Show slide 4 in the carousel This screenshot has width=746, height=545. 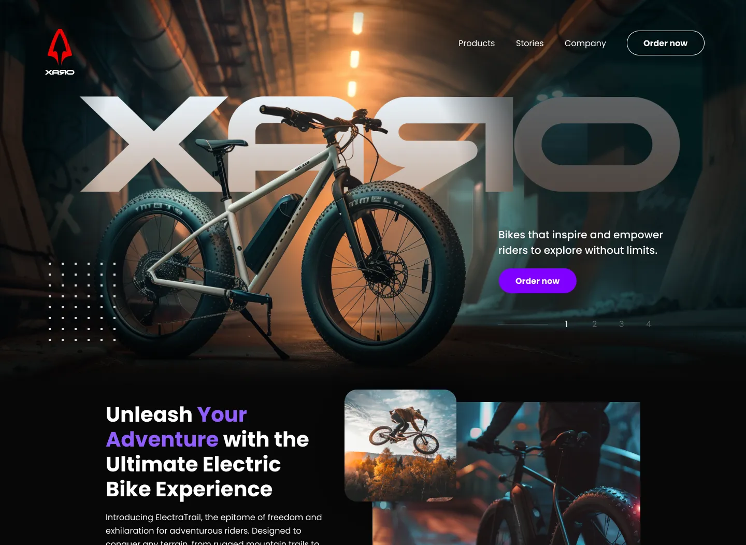coord(648,324)
